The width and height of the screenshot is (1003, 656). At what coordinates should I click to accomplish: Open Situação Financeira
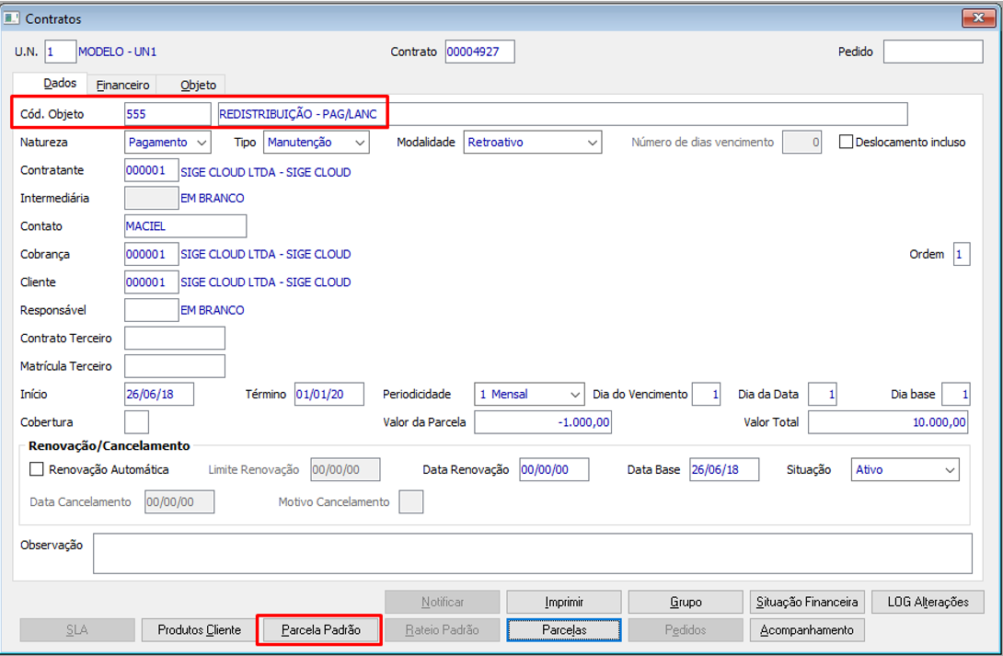tap(807, 602)
